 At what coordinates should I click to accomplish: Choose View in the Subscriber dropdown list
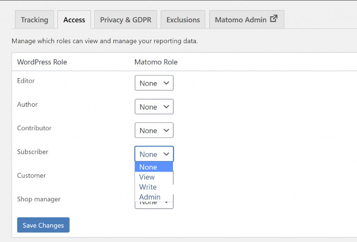(154, 177)
